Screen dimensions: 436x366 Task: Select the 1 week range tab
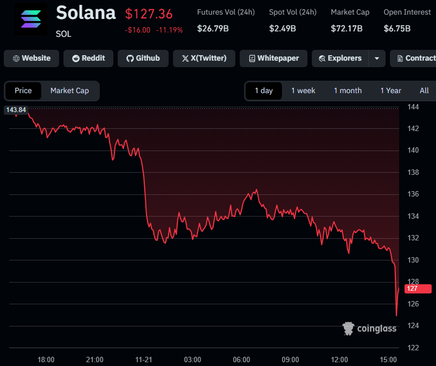click(x=303, y=90)
